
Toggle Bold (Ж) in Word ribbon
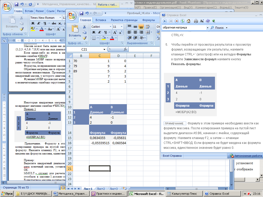point(33,23)
